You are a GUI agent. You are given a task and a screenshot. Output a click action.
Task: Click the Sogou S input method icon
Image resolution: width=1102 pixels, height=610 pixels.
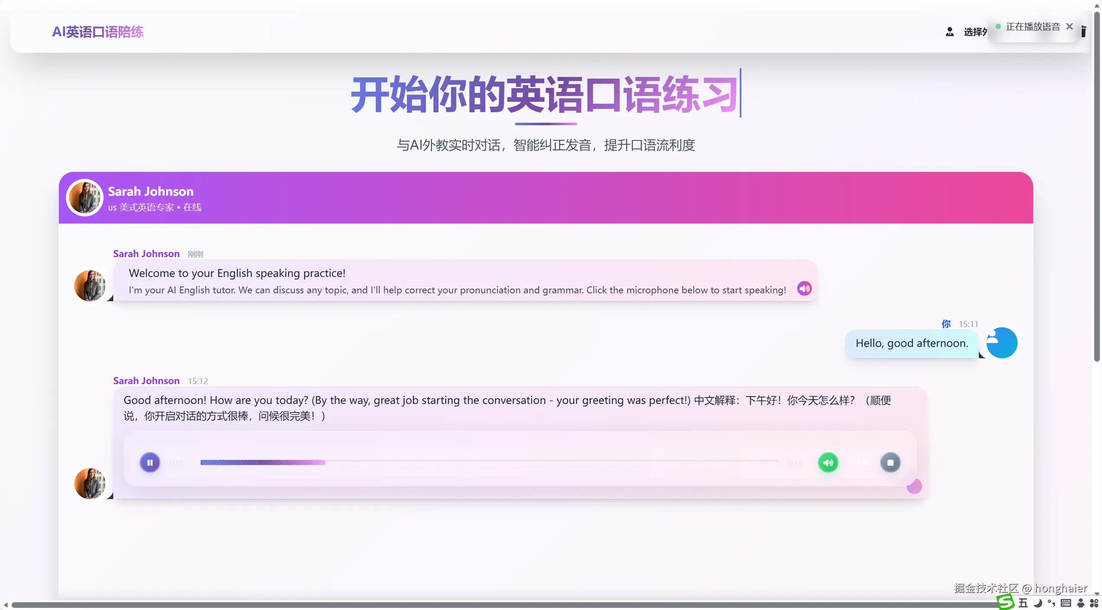click(x=1005, y=602)
